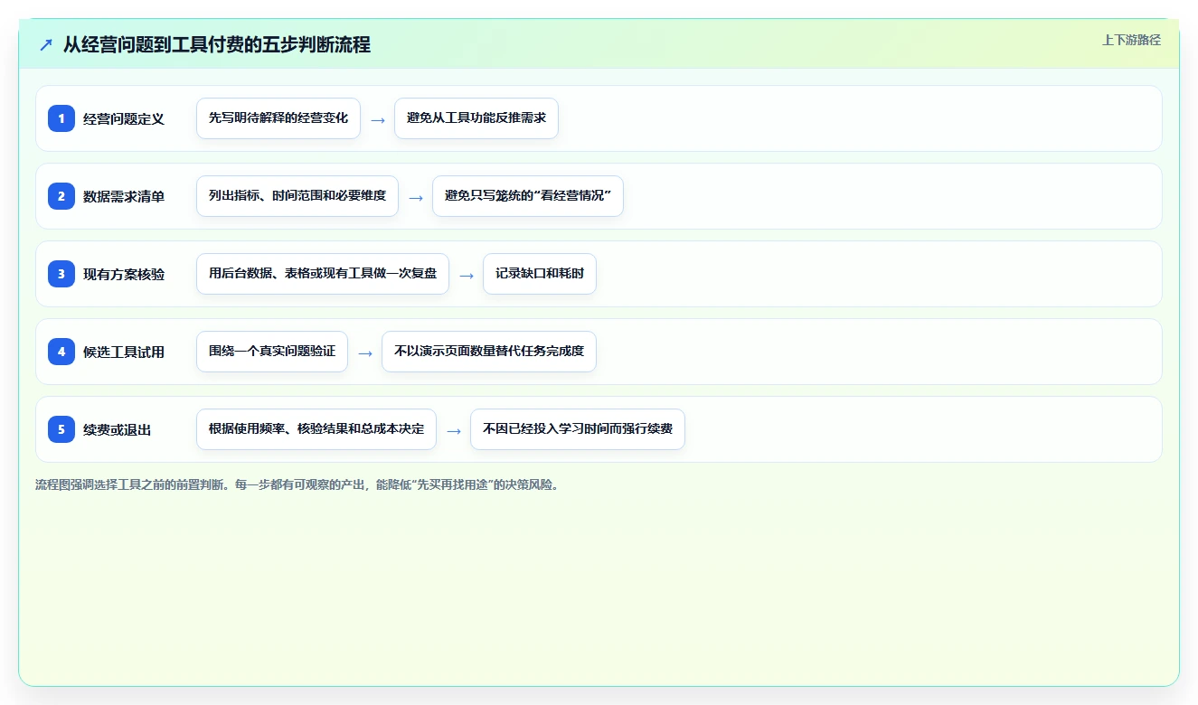Click the box 围绕一个真实问题验证
The image size is (1198, 705).
(x=272, y=352)
